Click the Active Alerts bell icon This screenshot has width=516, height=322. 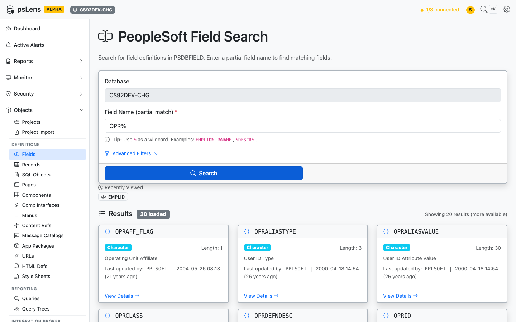[x=8, y=45]
